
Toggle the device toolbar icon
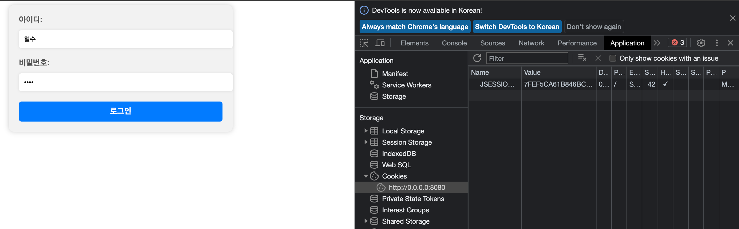point(380,43)
